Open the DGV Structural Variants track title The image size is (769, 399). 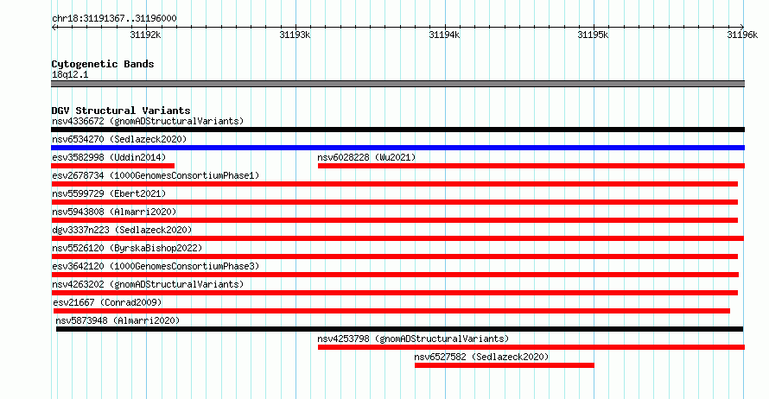tap(121, 111)
